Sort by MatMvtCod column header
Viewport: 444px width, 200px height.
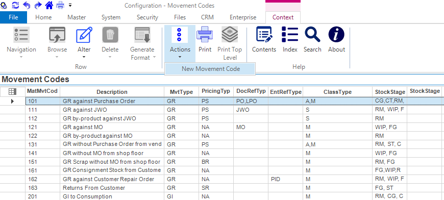pyautogui.click(x=42, y=91)
